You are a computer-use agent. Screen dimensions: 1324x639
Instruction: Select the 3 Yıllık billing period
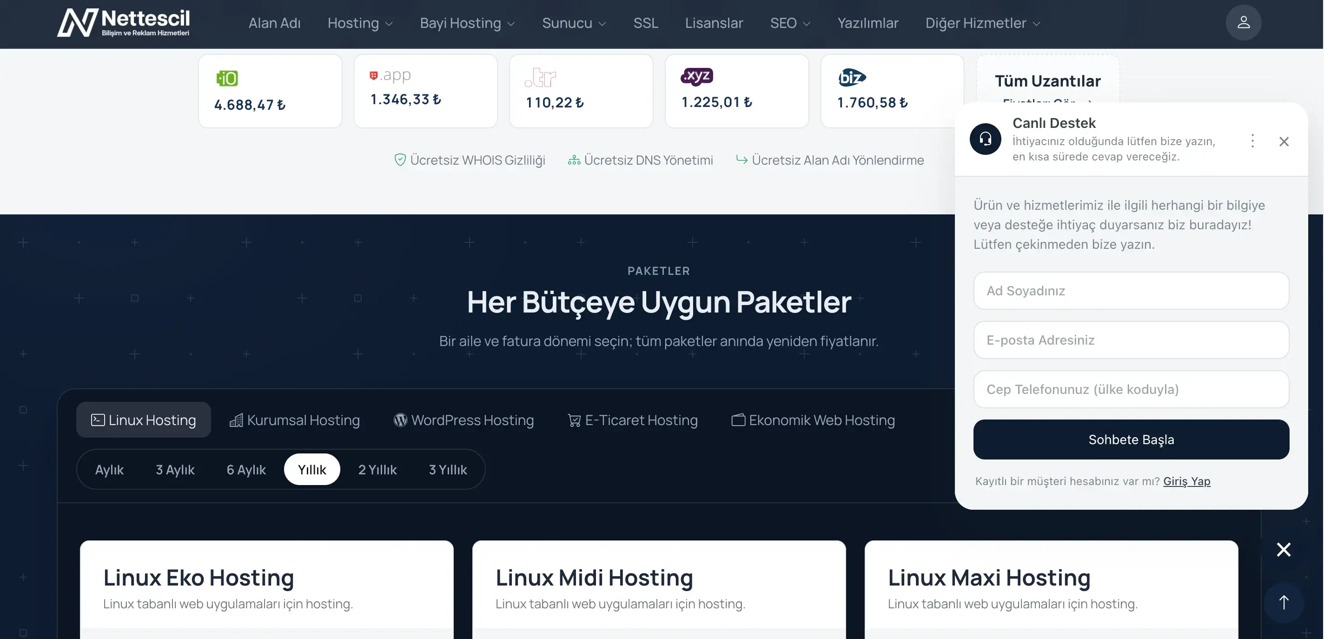(448, 469)
